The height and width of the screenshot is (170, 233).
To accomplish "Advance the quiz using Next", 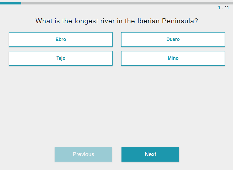I will tap(150, 154).
